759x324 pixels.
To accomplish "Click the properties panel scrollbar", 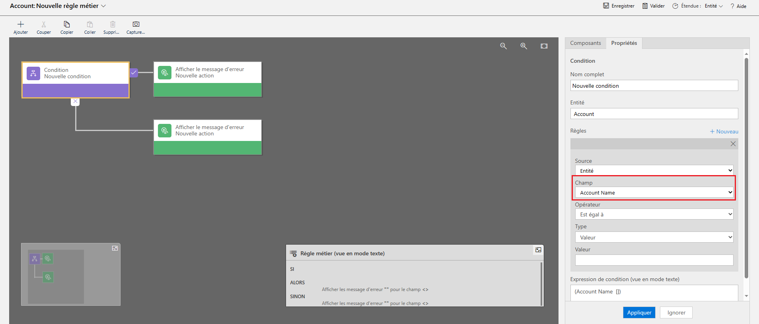I will tap(746, 168).
